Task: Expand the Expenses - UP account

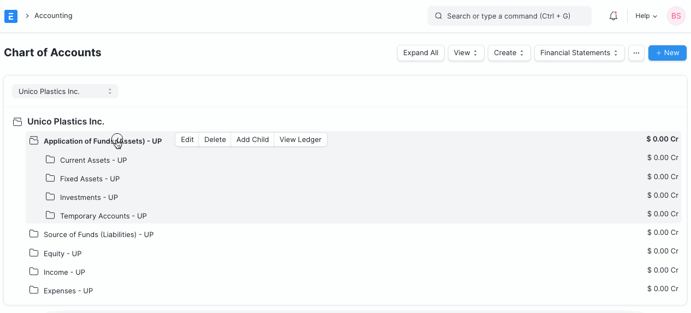Action: tap(68, 291)
